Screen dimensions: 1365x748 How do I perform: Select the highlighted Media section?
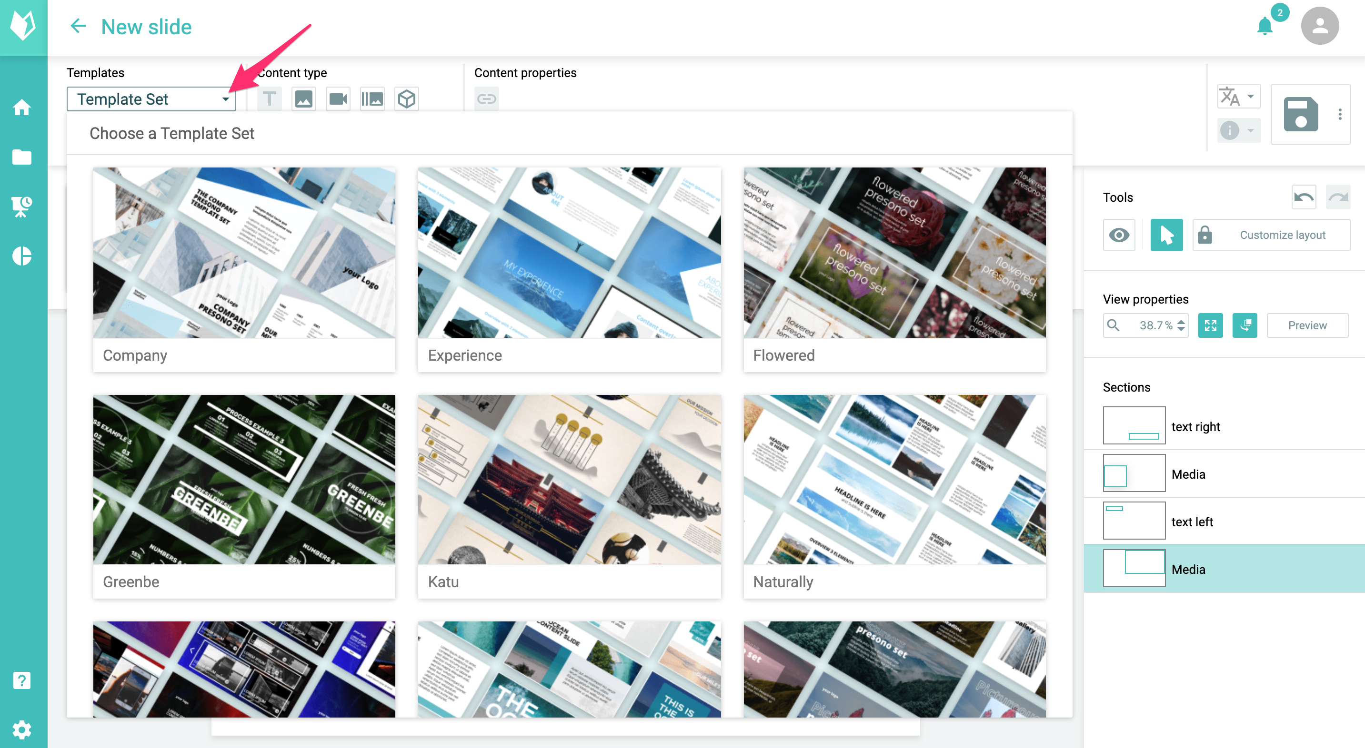[1224, 569]
